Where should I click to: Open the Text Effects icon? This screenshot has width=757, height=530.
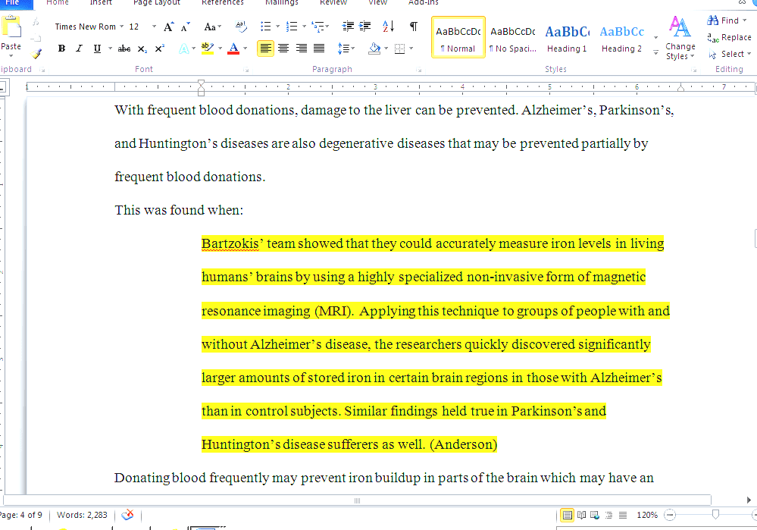click(185, 48)
